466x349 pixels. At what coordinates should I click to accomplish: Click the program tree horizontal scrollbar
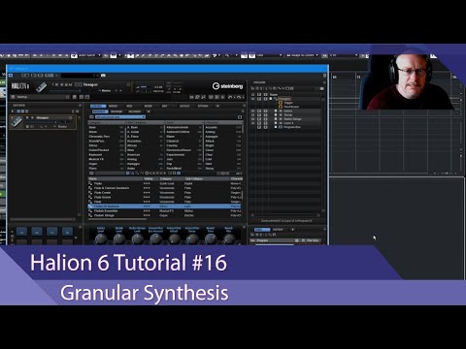[x=285, y=215]
